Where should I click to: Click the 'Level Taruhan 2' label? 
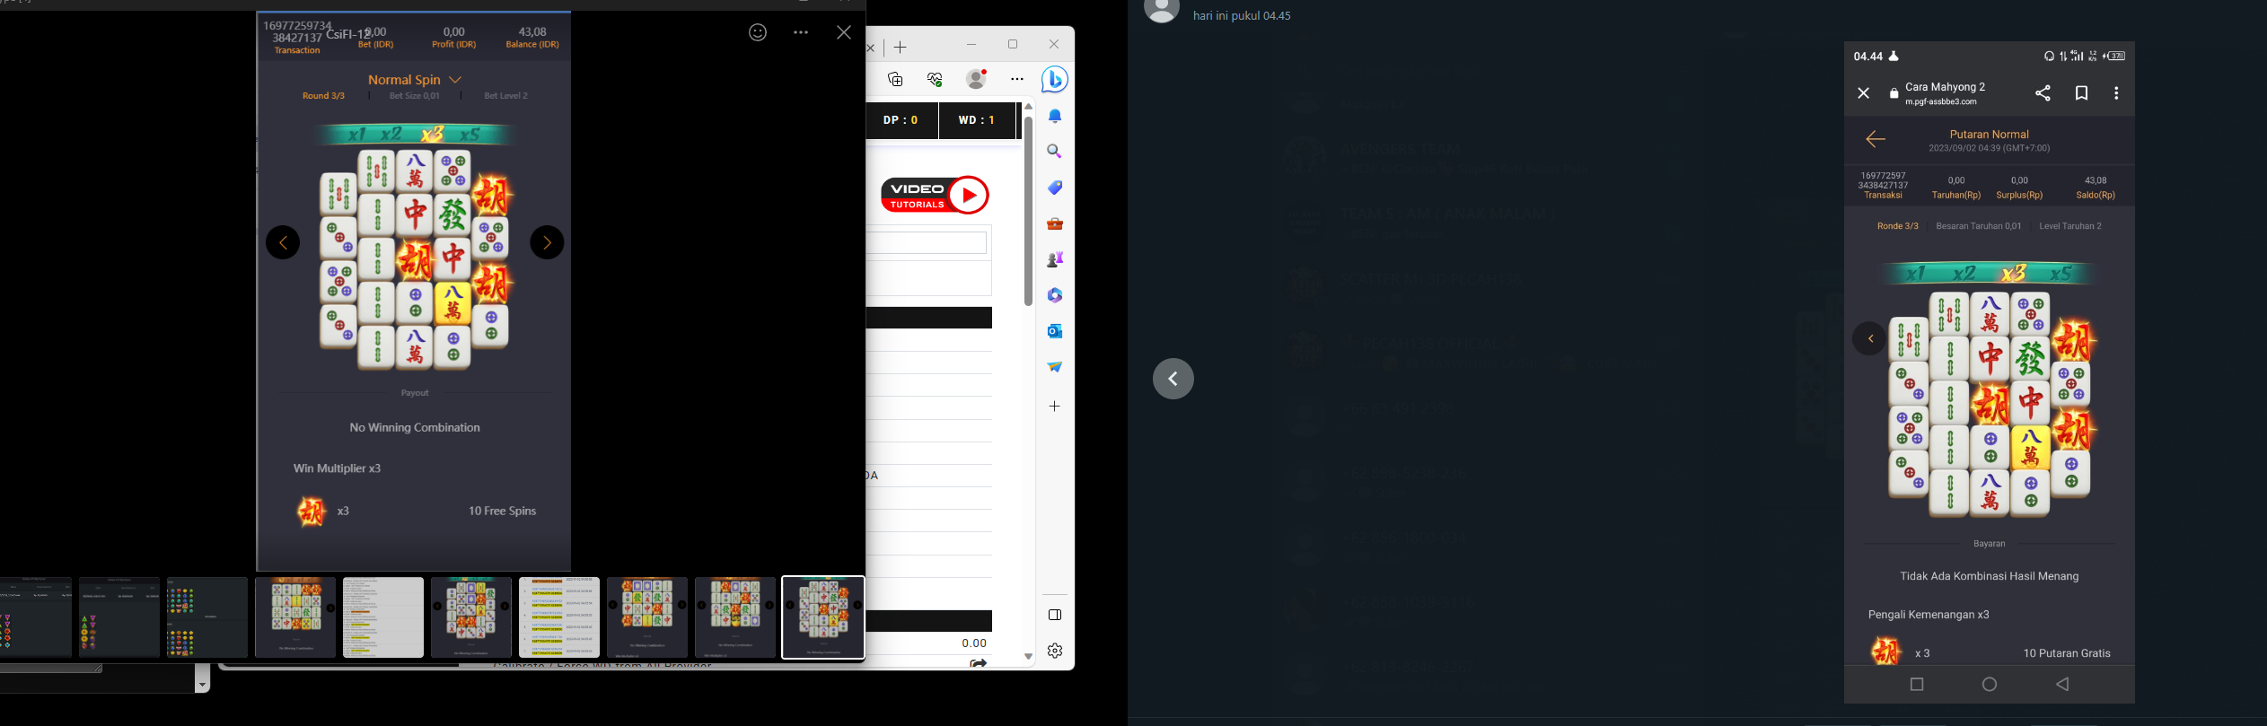2070,226
